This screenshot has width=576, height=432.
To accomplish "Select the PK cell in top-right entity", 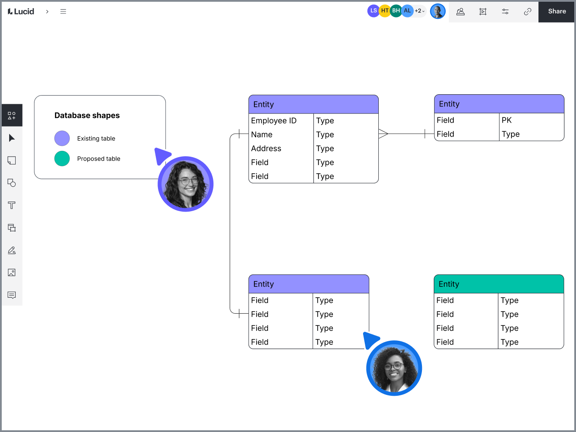I will point(531,120).
